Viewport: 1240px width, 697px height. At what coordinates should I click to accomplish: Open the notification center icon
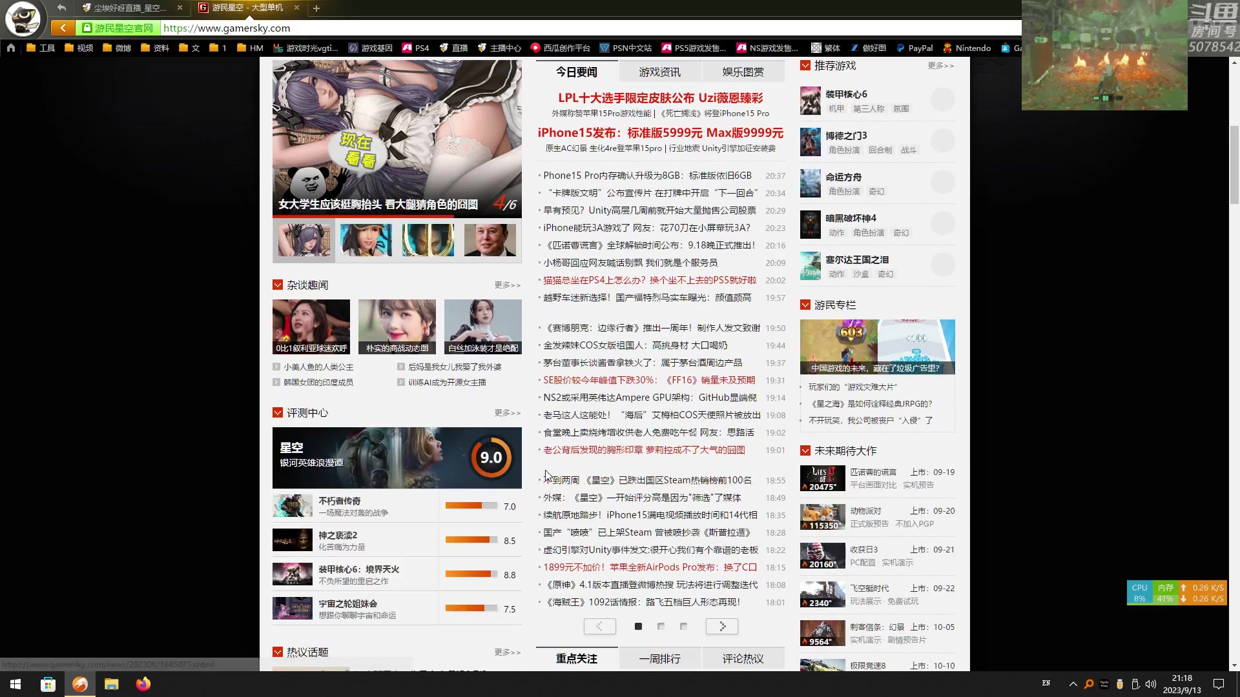pyautogui.click(x=1219, y=684)
